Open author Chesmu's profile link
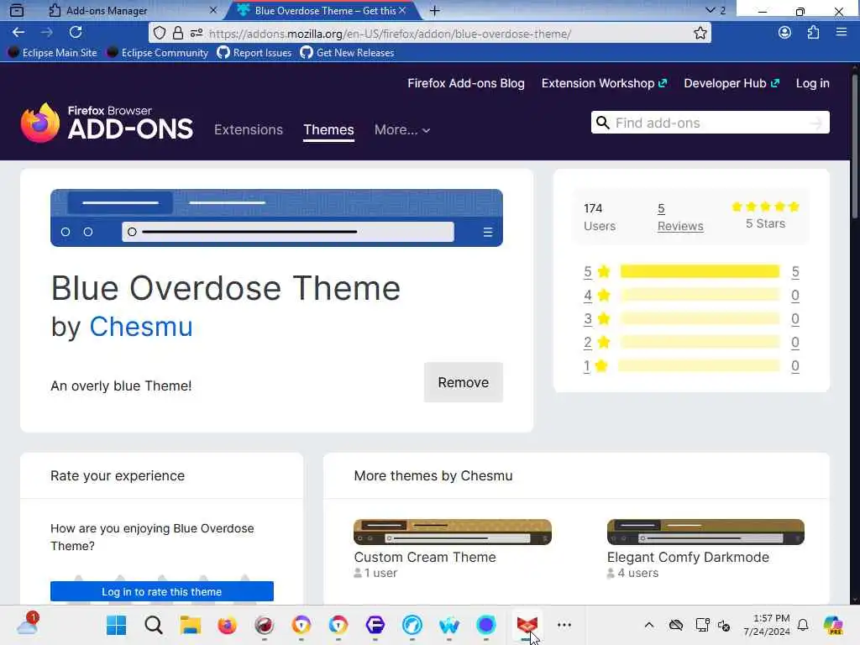The height and width of the screenshot is (645, 860). [x=141, y=327]
